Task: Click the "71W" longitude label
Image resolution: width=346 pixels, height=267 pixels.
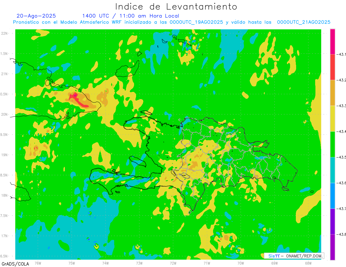Action: point(207,263)
